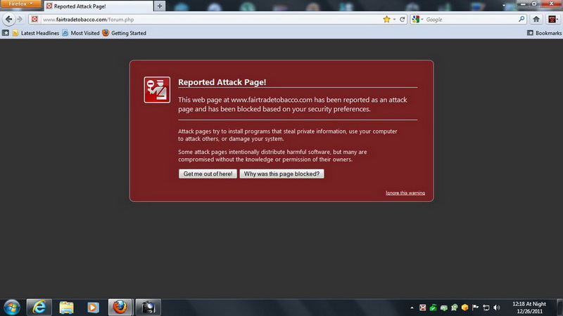Open a new tab with plus button
This screenshot has width=563, height=316.
(160, 6)
